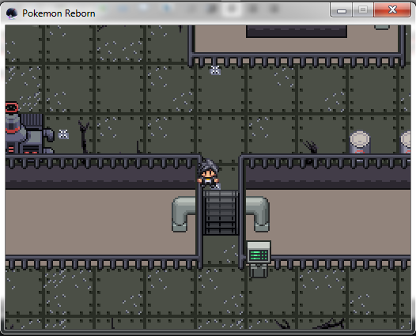Close the Pokemon Reborn game window
Screen dimensions: 416x336
[392, 10]
